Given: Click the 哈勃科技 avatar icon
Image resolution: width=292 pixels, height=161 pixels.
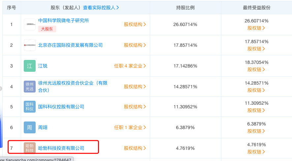Looking at the screenshot, I should click(30, 148).
